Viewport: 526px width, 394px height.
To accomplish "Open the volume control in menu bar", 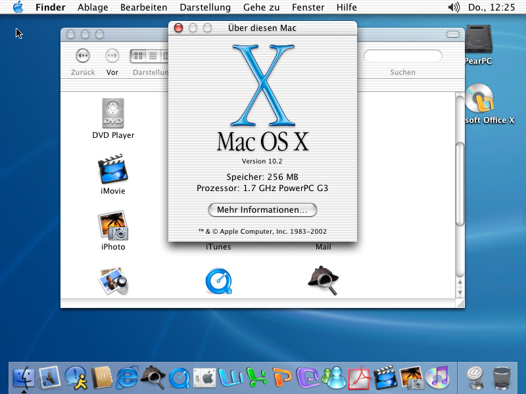I will (x=454, y=7).
